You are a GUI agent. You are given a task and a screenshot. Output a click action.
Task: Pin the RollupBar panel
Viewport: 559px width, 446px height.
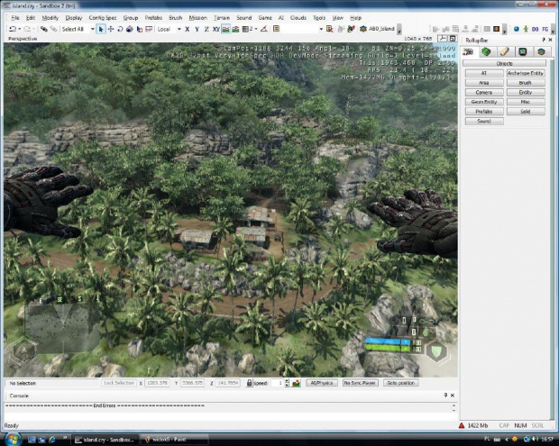(545, 41)
